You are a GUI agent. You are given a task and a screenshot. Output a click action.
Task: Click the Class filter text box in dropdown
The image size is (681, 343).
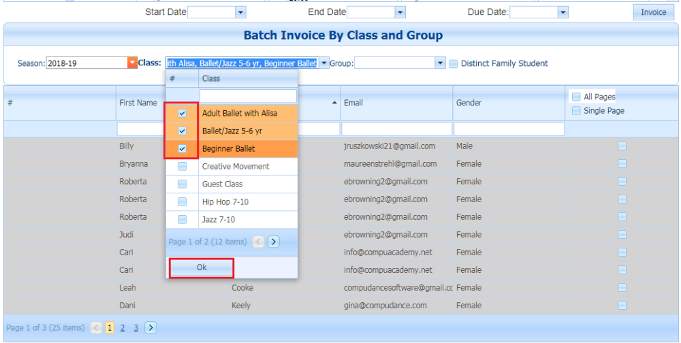[248, 96]
